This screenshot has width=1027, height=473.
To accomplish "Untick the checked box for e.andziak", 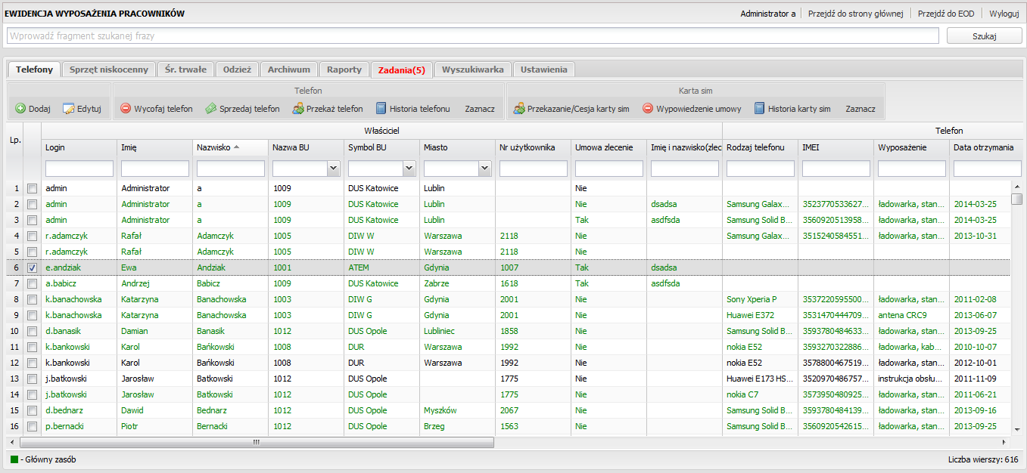I will (x=33, y=267).
